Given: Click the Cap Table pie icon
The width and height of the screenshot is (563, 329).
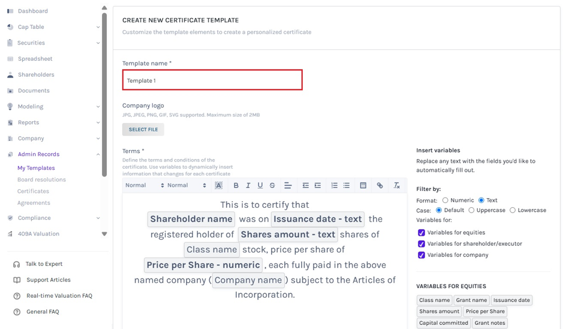Looking at the screenshot, I should 10,27.
